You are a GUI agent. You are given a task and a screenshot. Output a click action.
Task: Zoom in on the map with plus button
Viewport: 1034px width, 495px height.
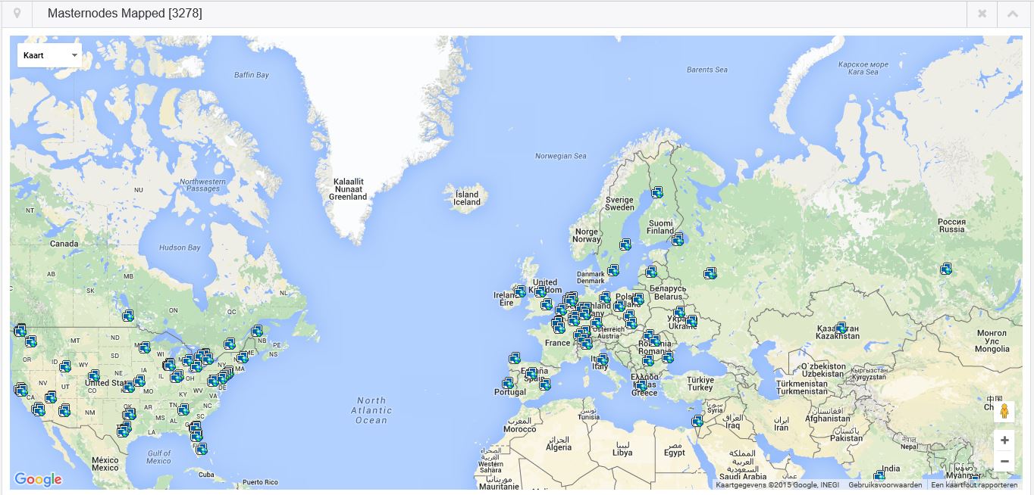click(1004, 441)
